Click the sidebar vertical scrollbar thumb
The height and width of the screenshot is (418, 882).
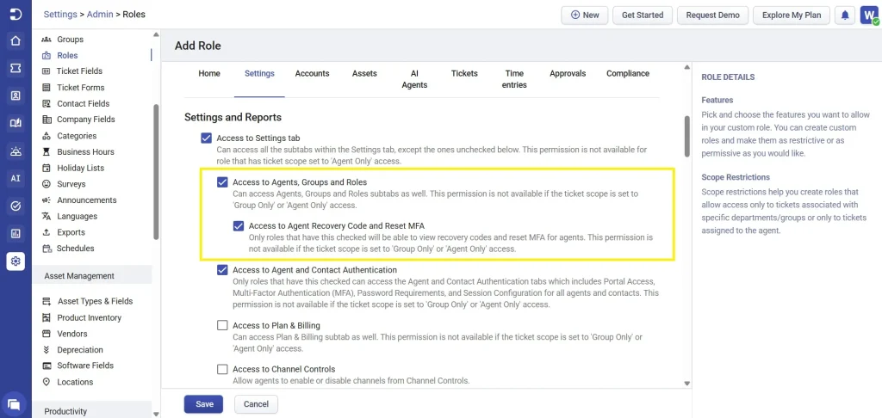[x=156, y=171]
